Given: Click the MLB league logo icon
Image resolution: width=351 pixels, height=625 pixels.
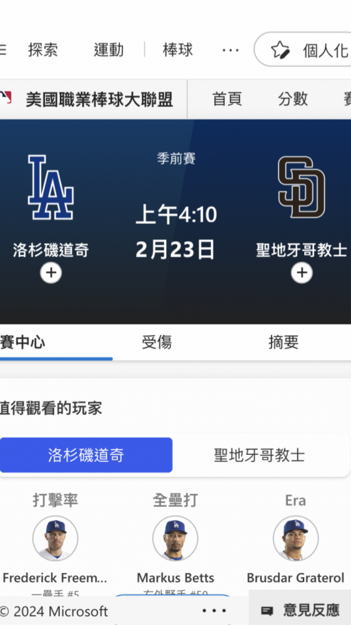Looking at the screenshot, I should 5,99.
